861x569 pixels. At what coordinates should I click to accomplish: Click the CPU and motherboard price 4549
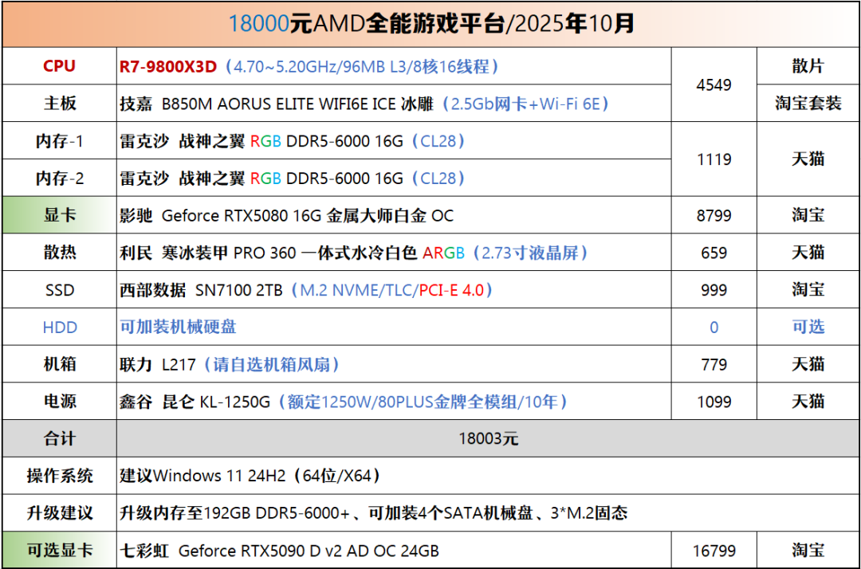714,84
